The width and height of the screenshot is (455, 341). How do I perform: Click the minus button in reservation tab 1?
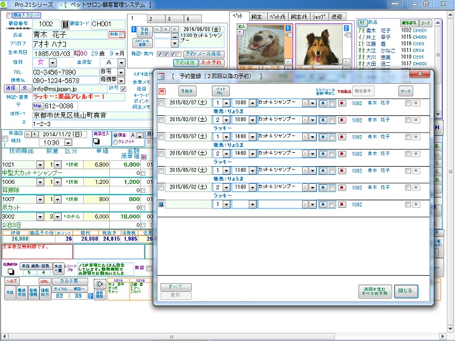(157, 29)
